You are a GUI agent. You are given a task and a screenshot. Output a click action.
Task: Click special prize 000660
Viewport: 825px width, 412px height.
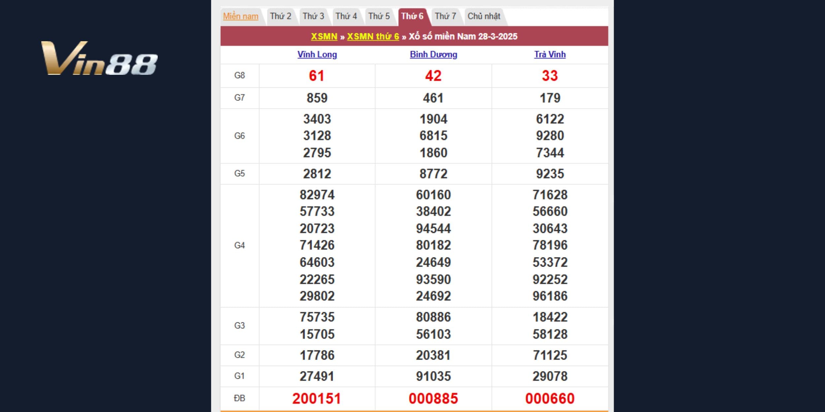click(x=550, y=398)
